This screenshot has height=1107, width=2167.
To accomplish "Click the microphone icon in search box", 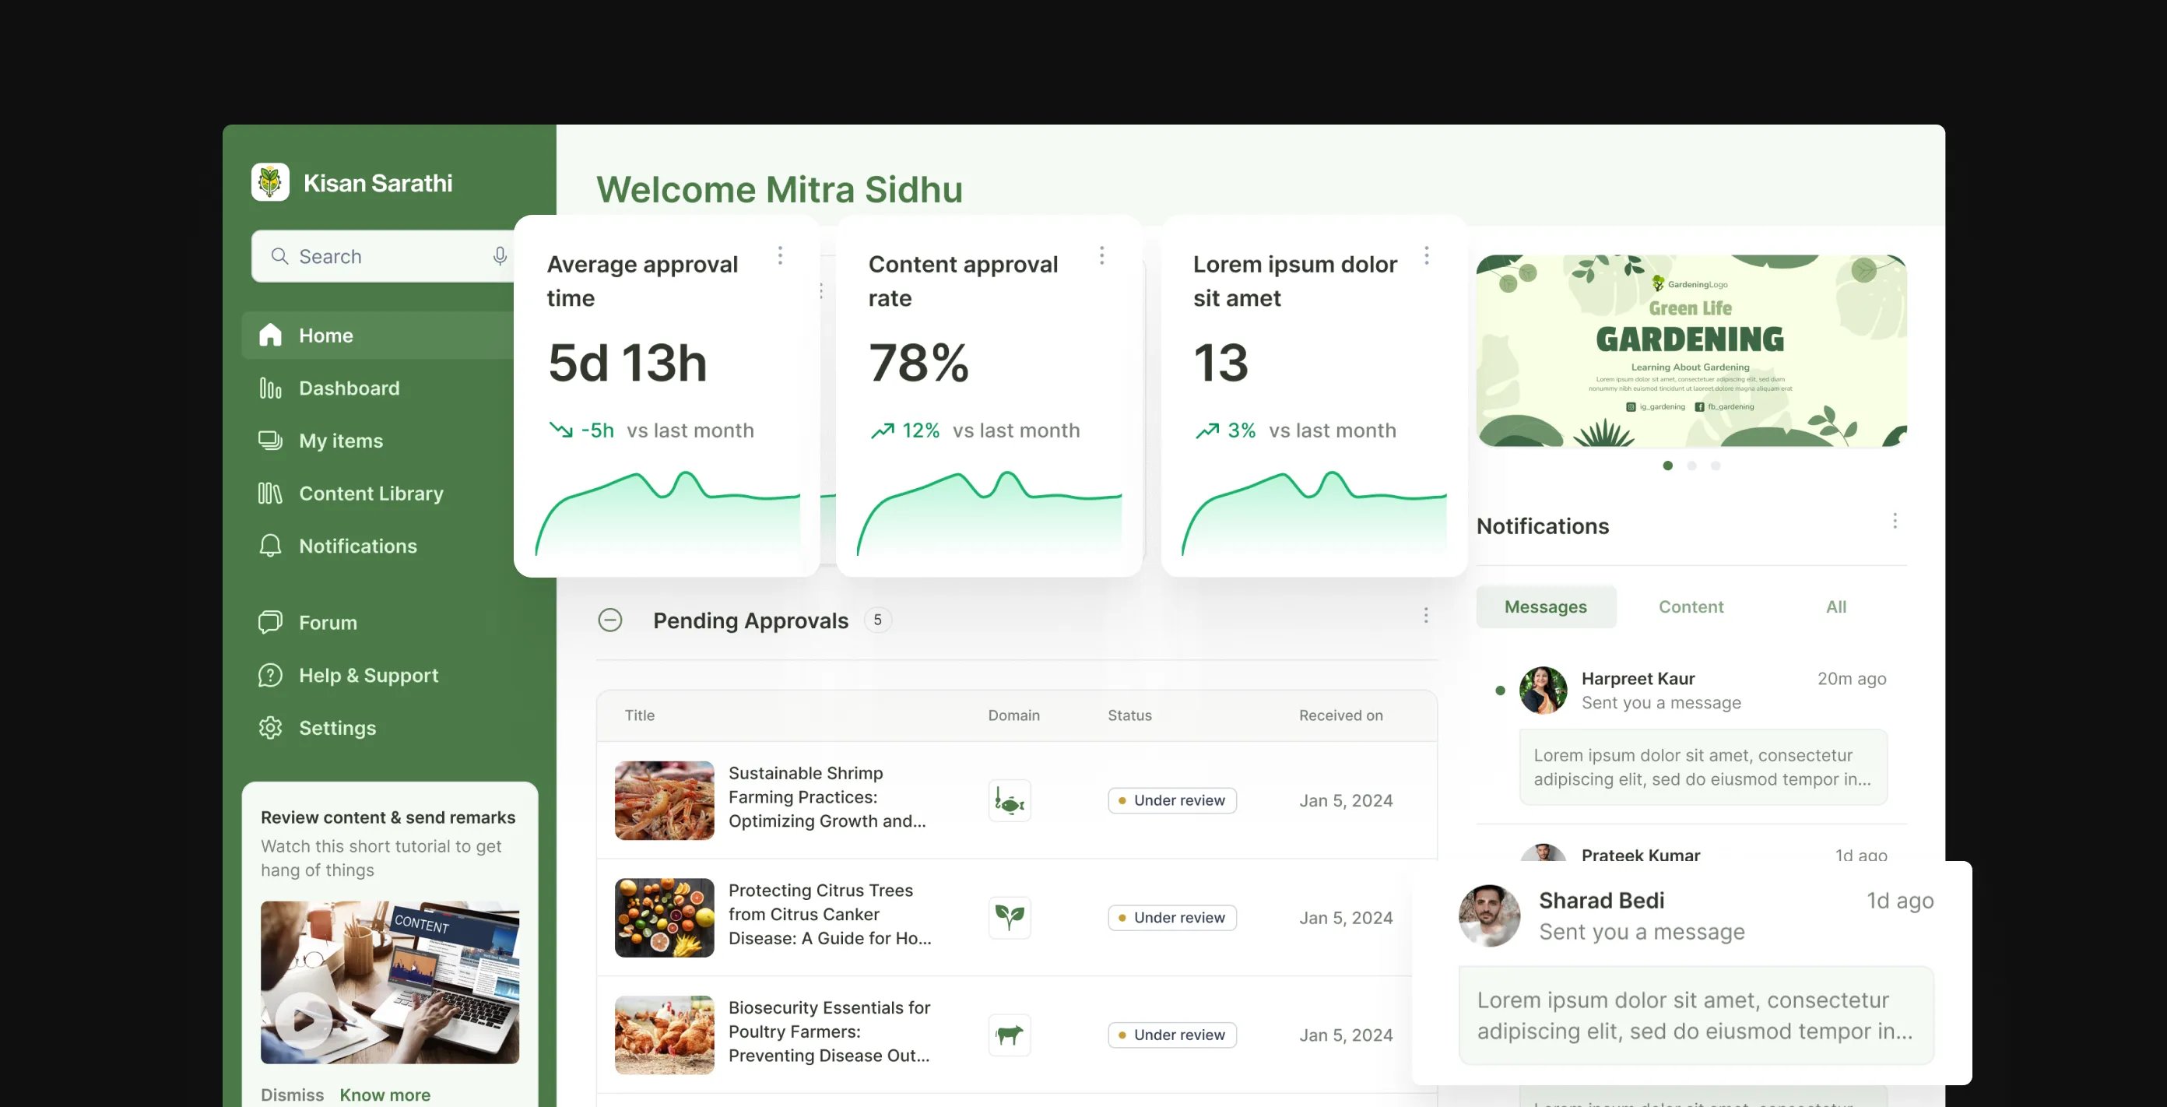I will coord(500,255).
